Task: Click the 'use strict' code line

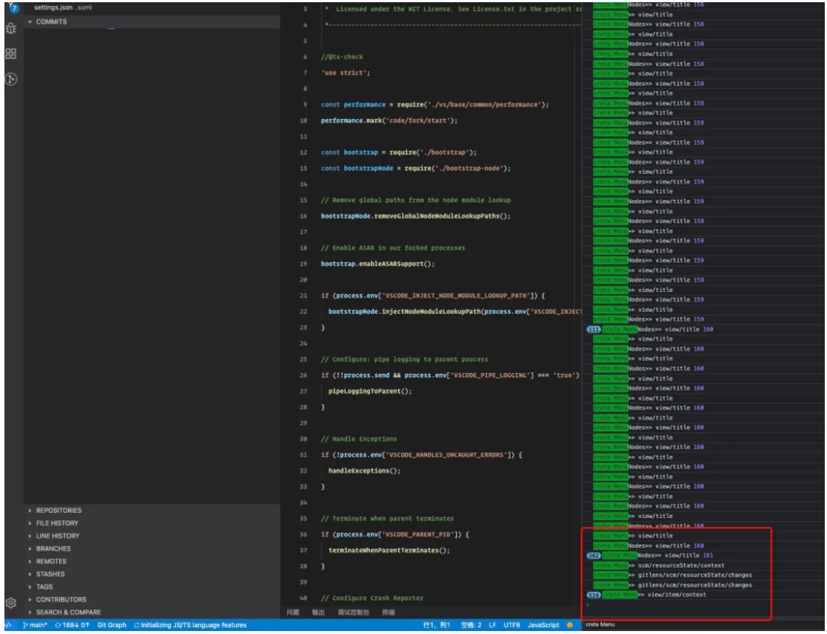Action: 345,72
